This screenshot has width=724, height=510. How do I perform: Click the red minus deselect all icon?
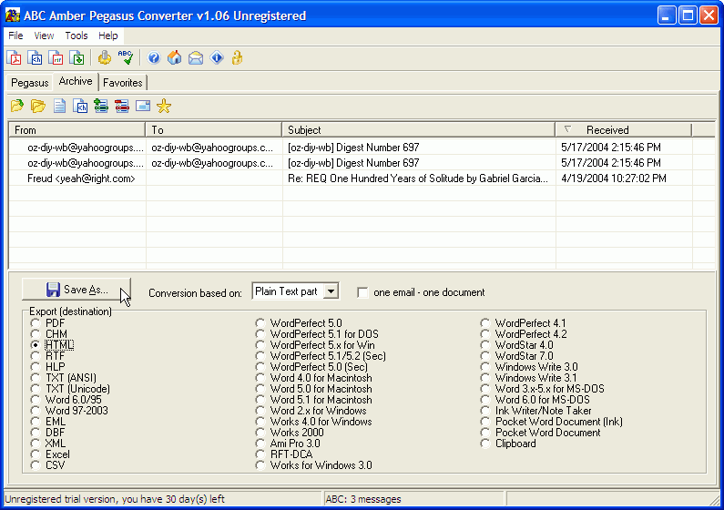122,107
